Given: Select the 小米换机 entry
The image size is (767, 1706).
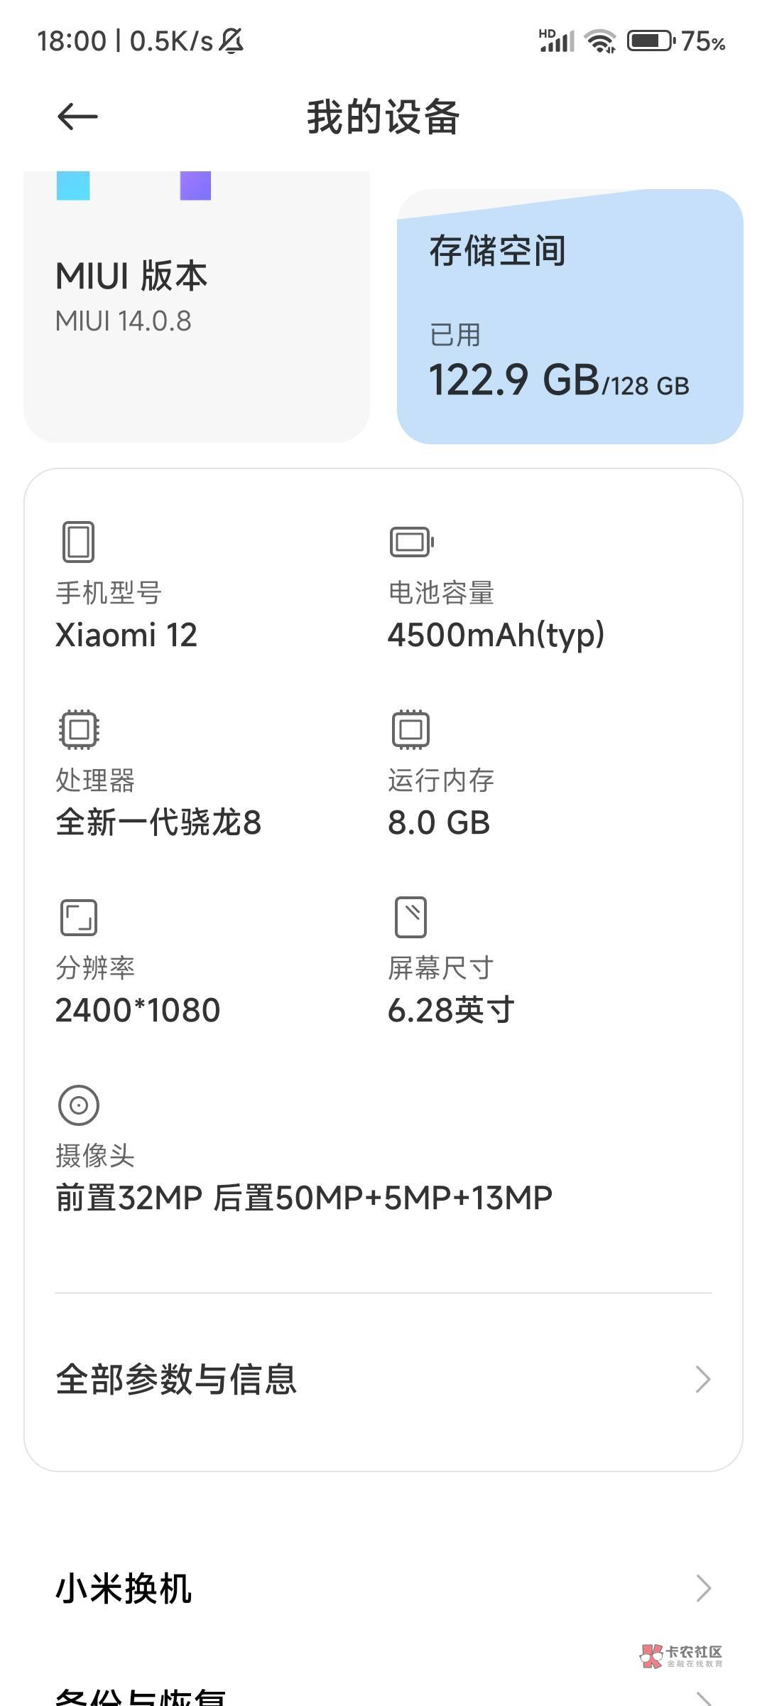Looking at the screenshot, I should [124, 1588].
